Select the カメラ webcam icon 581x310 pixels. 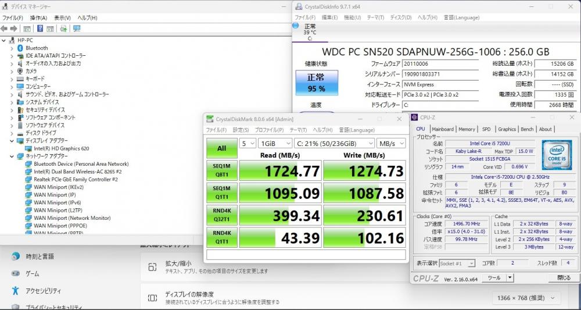20,71
